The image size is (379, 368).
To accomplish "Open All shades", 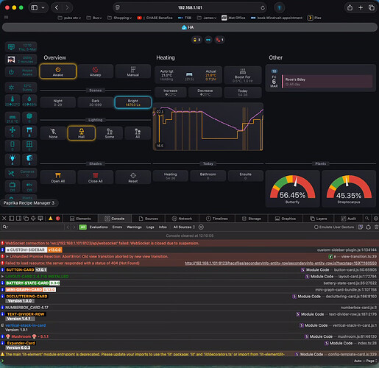I will 58,177.
